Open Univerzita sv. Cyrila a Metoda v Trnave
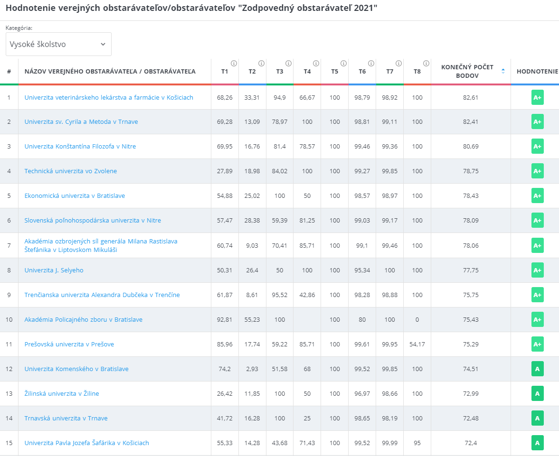 [81, 121]
